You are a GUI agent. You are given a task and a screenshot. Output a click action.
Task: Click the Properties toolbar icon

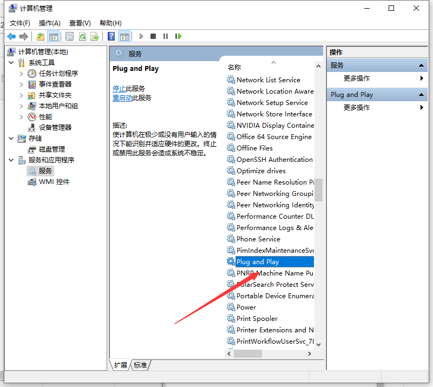(69, 36)
